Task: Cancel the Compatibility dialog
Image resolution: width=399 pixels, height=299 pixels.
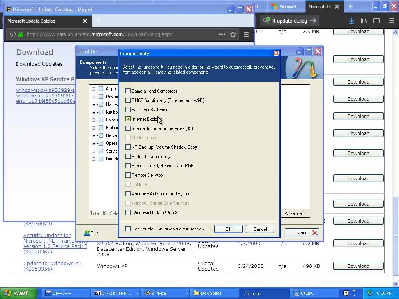Action: tap(260, 229)
